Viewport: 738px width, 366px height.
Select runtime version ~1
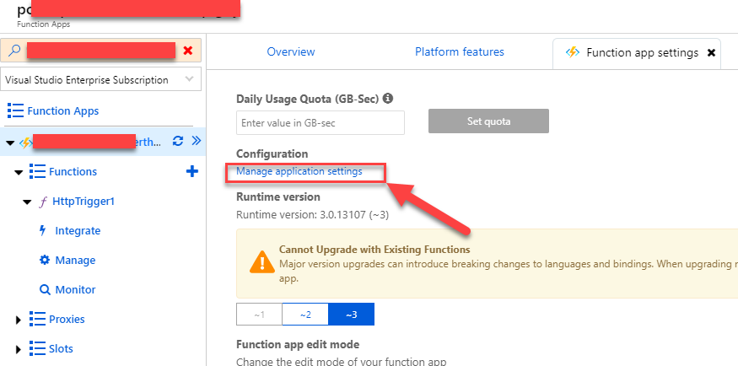259,315
